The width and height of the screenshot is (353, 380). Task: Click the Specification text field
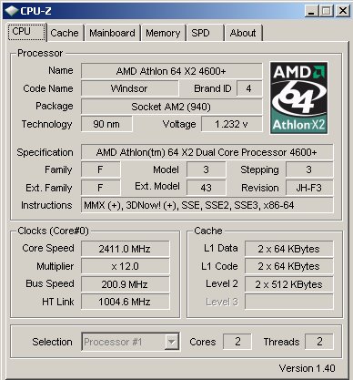(207, 152)
